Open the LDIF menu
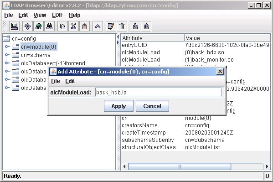The width and height of the screenshot is (273, 182). click(x=57, y=15)
